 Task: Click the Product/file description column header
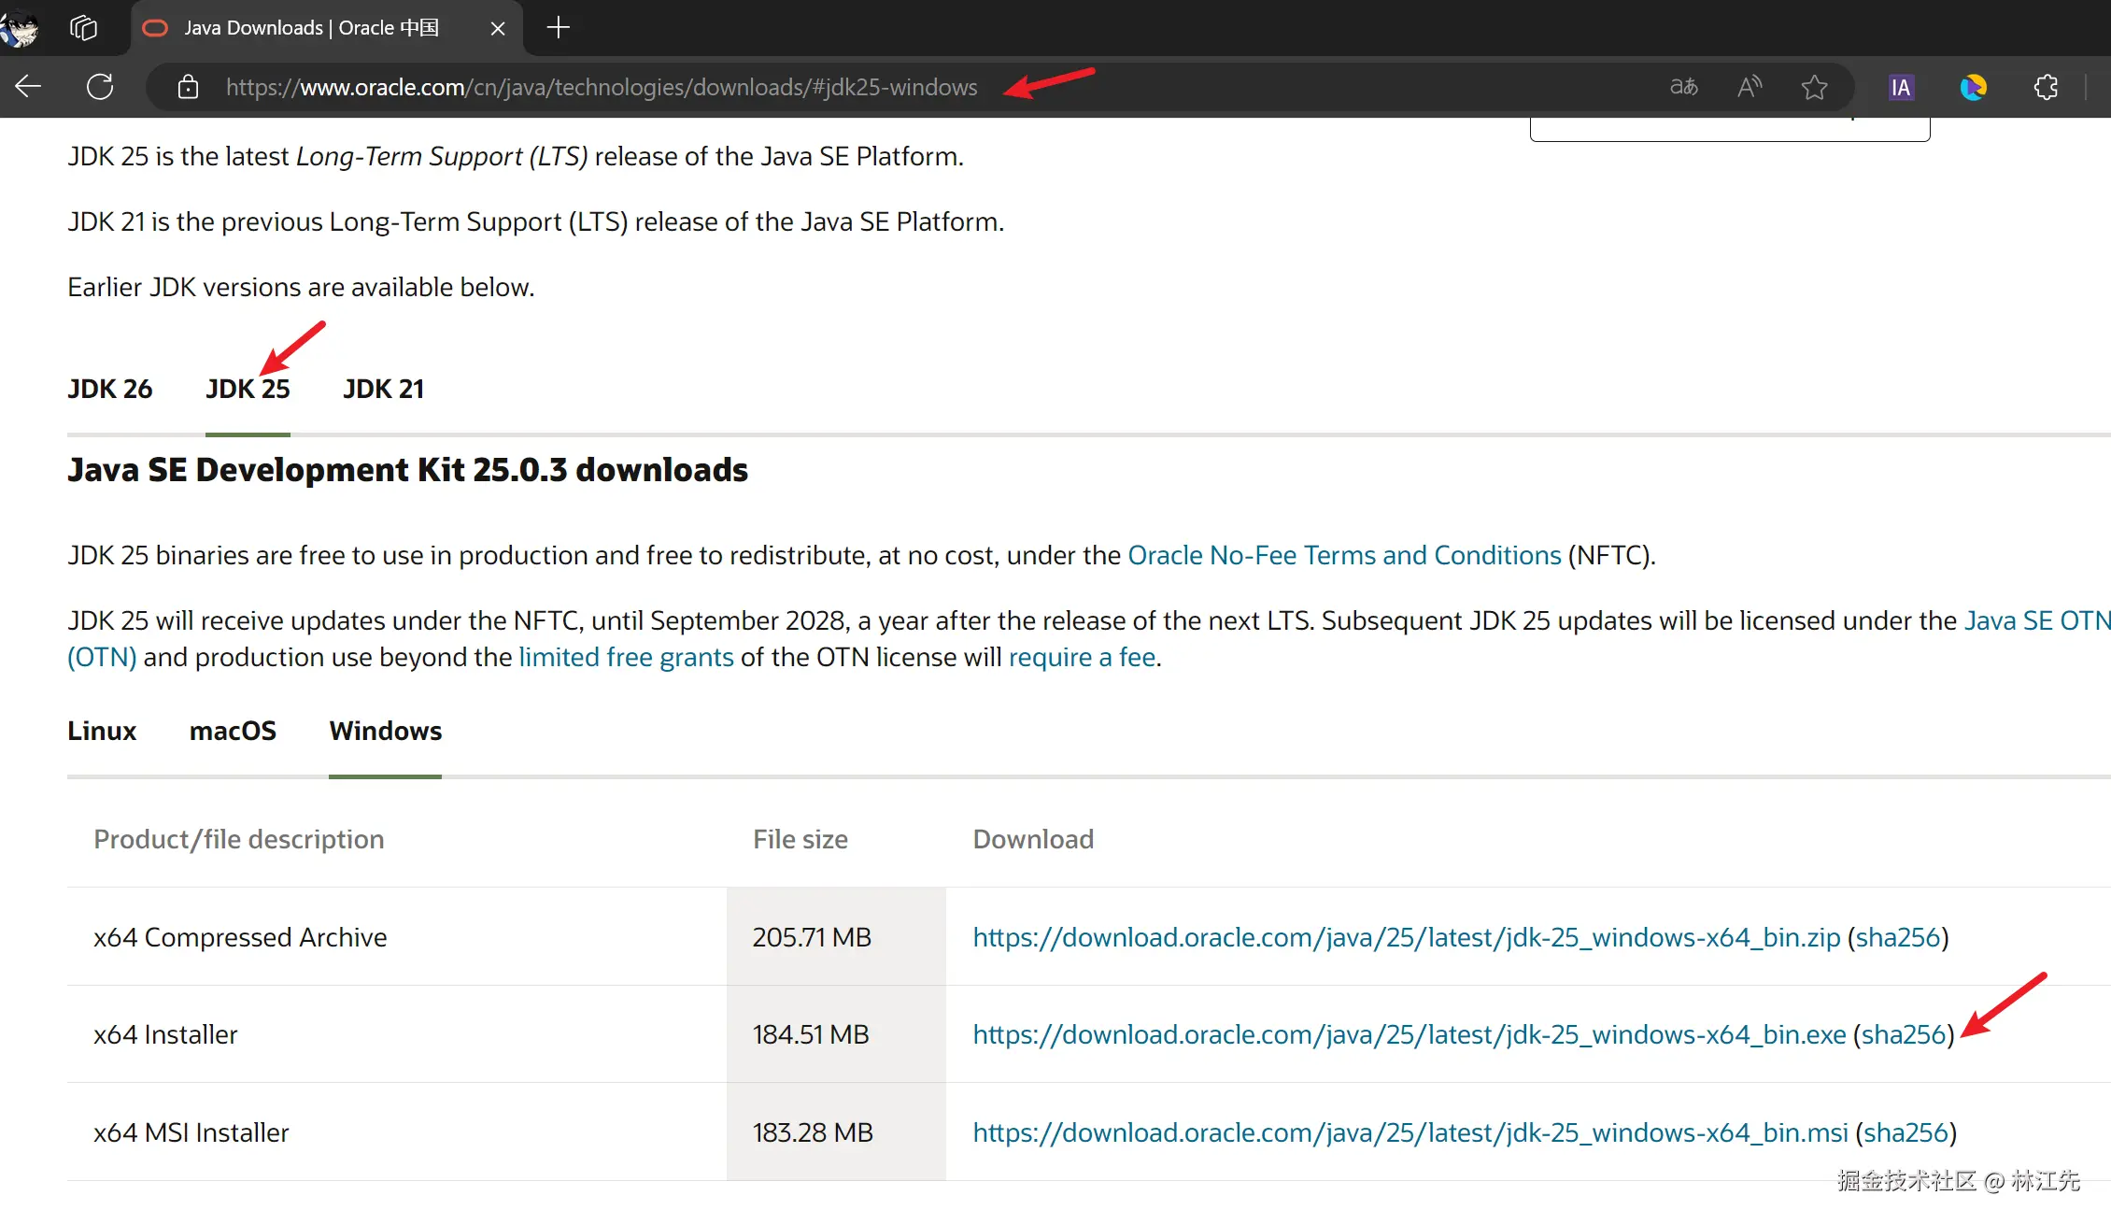tap(239, 839)
